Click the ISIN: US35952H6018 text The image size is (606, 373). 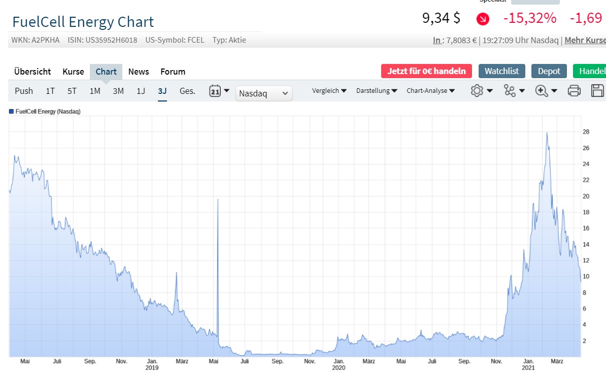(103, 40)
